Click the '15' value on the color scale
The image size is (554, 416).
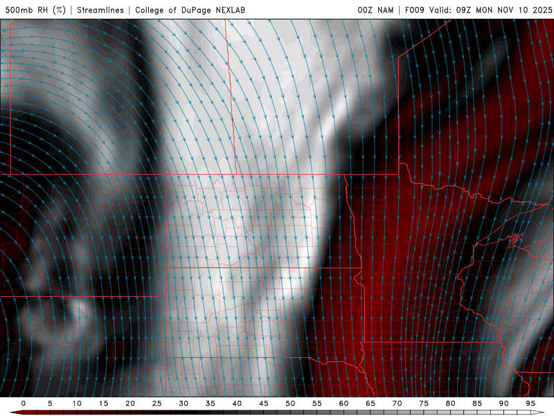coord(103,404)
